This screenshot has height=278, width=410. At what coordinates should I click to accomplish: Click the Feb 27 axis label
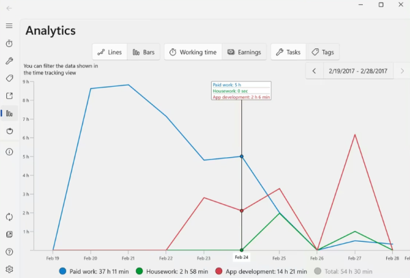[355, 258]
